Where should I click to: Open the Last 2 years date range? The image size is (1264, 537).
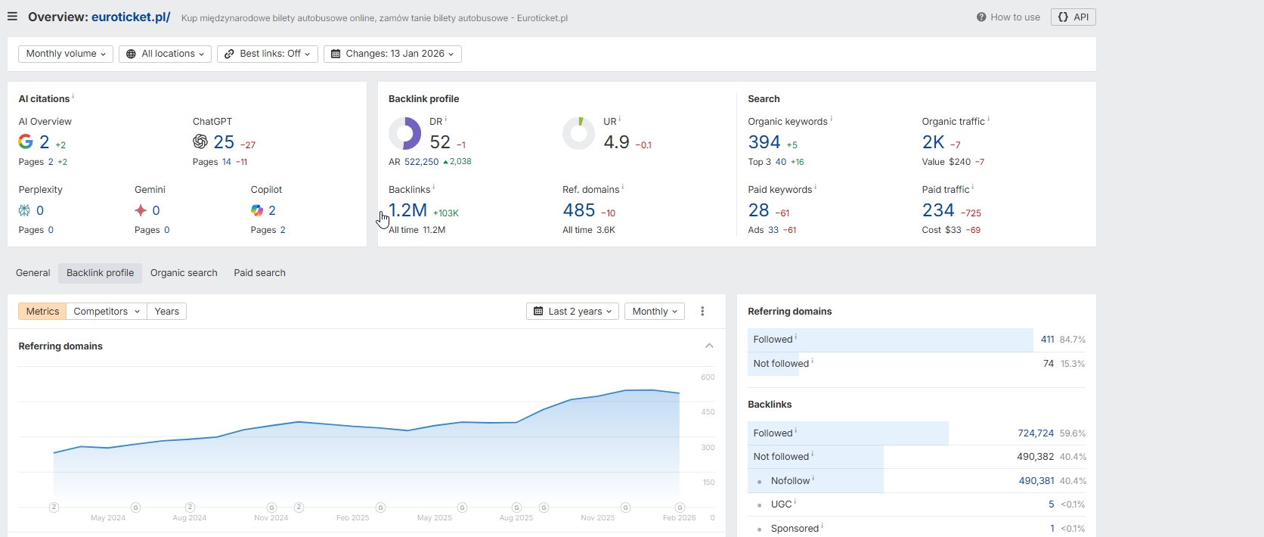pos(572,312)
